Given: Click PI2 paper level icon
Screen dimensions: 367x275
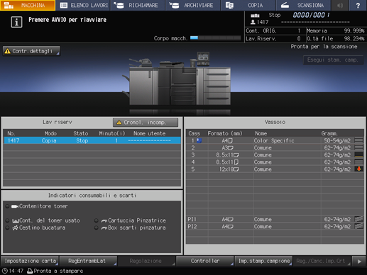Looking at the screenshot, I should point(358,226).
